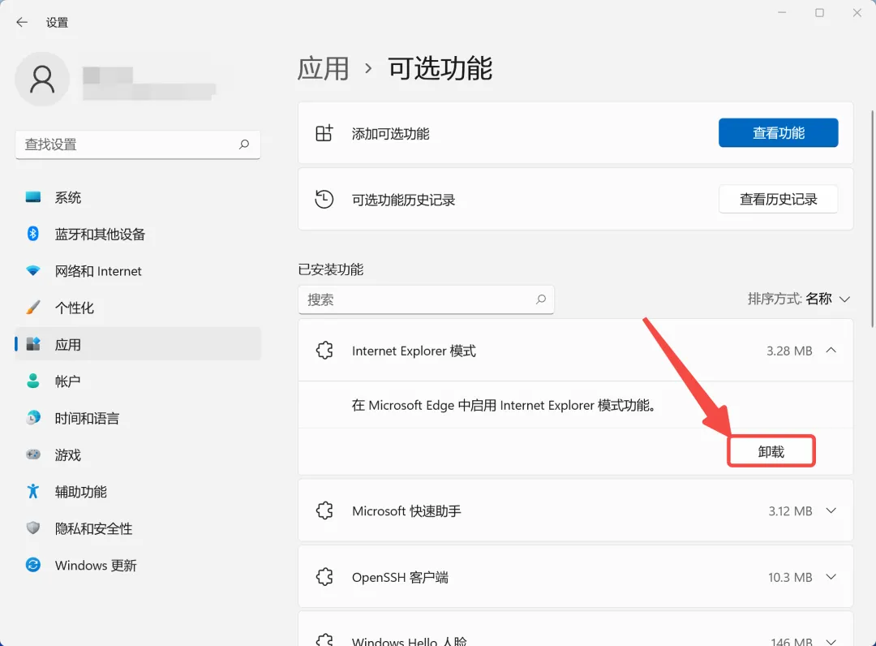Click the magnifier in installed features 搜索 box
This screenshot has height=646, width=876.
coord(541,299)
